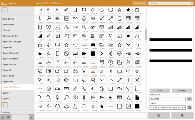Select the zoom-out magnifier glyph U+E71F
This screenshot has height=120, width=195.
[49, 99]
